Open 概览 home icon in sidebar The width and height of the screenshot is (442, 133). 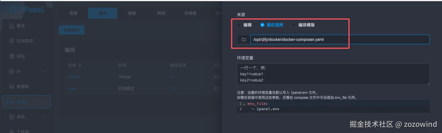12,26
